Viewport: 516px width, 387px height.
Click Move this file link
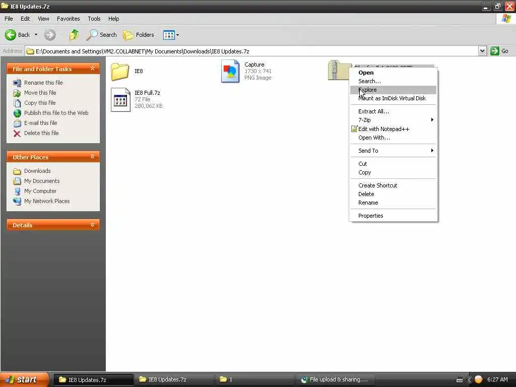(40, 93)
